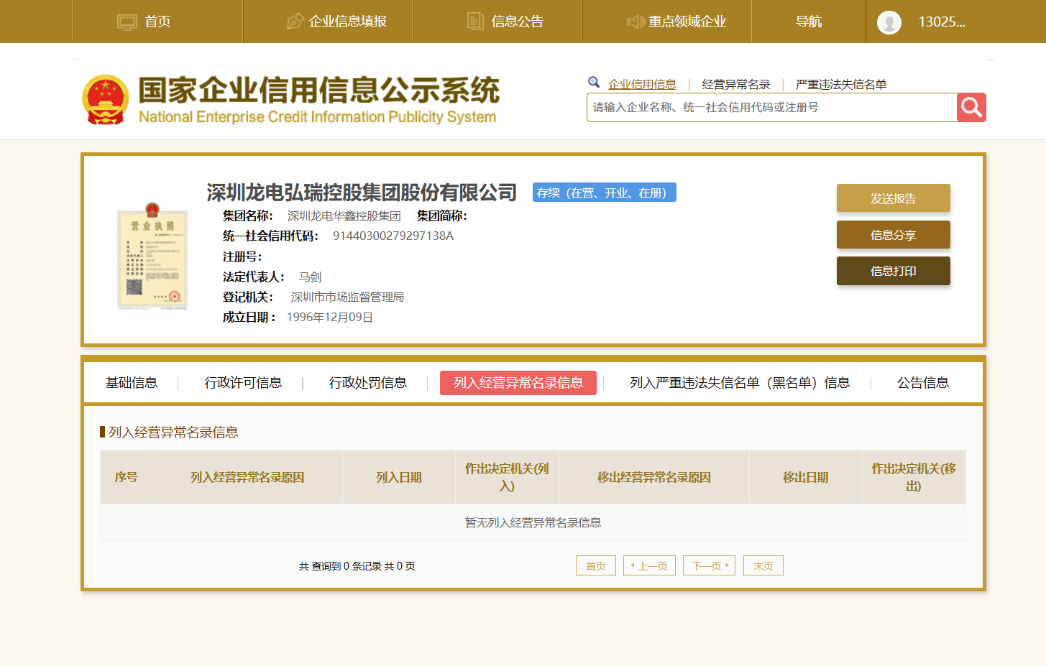The width and height of the screenshot is (1046, 666).
Task: Click the 信息分享 button
Action: pos(893,235)
